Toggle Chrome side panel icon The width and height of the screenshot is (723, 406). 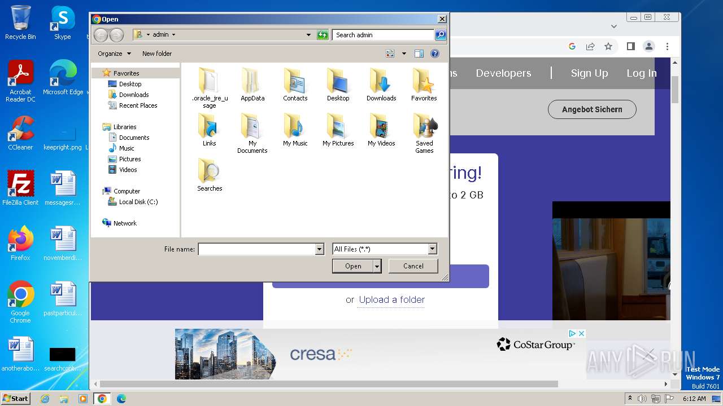(x=631, y=46)
